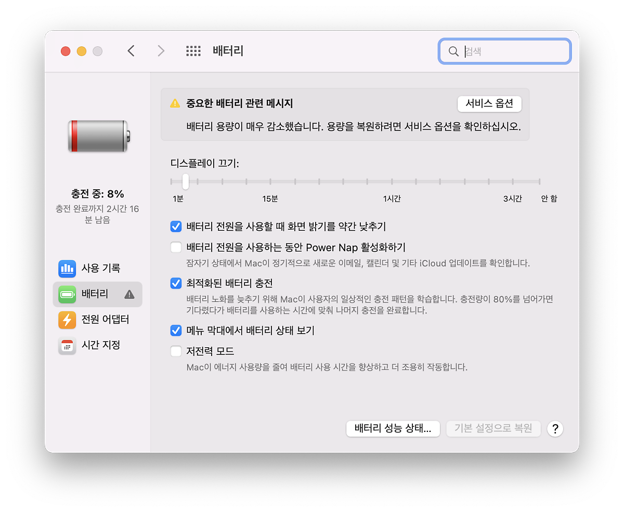This screenshot has width=624, height=512.
Task: Click the 15분 slider label
Action: coord(270,199)
